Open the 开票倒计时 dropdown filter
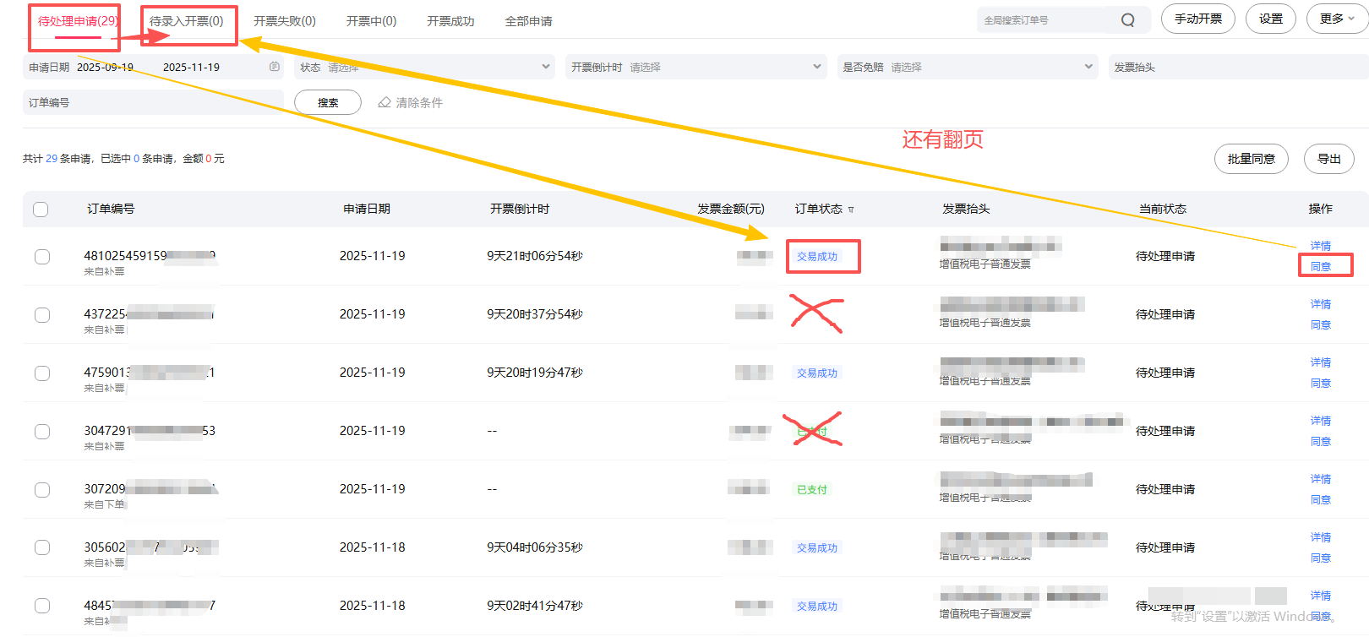This screenshot has width=1369, height=637. coord(696,67)
